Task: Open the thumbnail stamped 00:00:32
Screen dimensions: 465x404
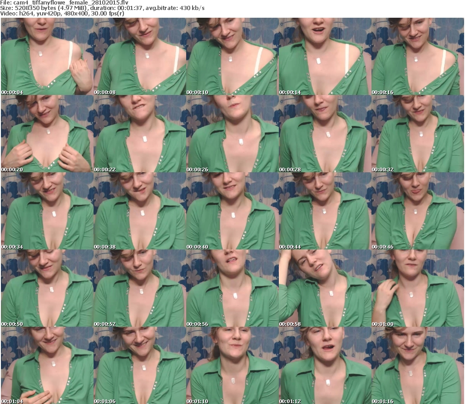Action: tap(418, 134)
